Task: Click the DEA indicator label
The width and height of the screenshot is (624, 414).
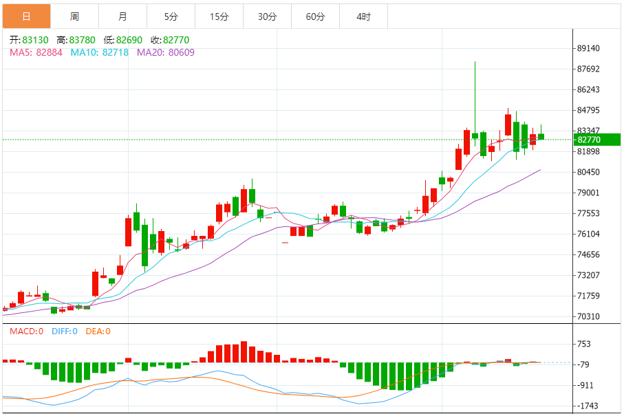Action: coord(98,331)
